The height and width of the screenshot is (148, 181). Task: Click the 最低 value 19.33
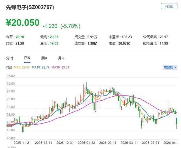point(54,43)
